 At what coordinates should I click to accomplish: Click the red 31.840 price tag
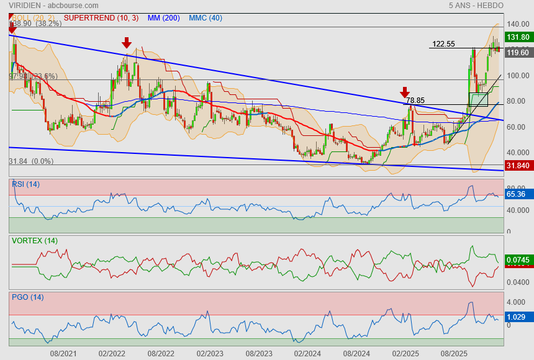point(518,165)
